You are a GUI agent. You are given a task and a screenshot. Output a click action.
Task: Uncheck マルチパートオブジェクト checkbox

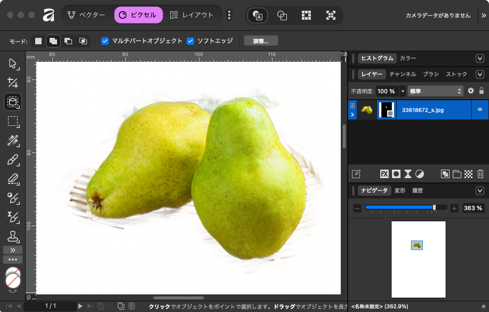pyautogui.click(x=105, y=41)
